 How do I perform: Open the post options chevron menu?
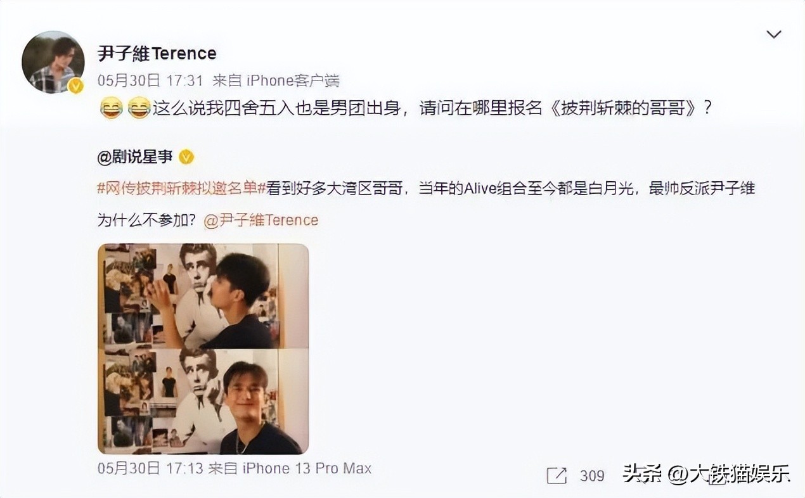coord(773,35)
